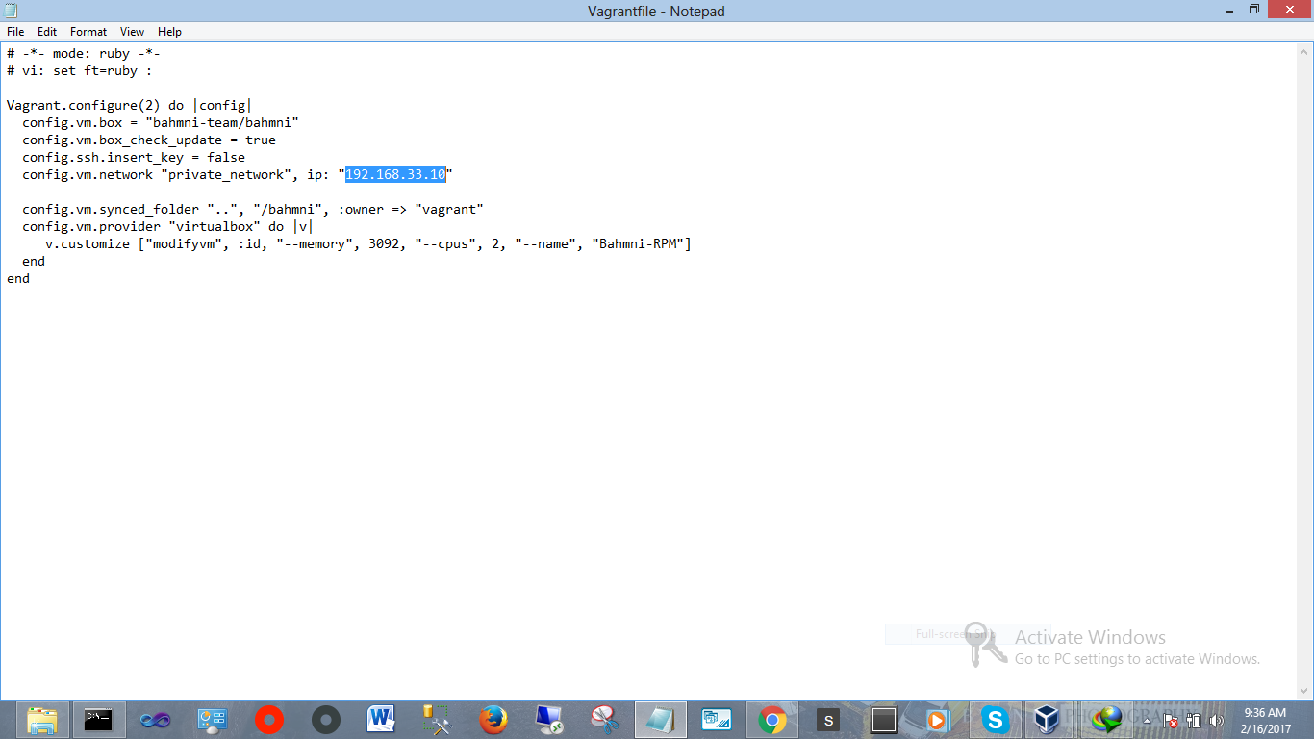
Task: Restore down the Notepad window
Action: (1253, 10)
